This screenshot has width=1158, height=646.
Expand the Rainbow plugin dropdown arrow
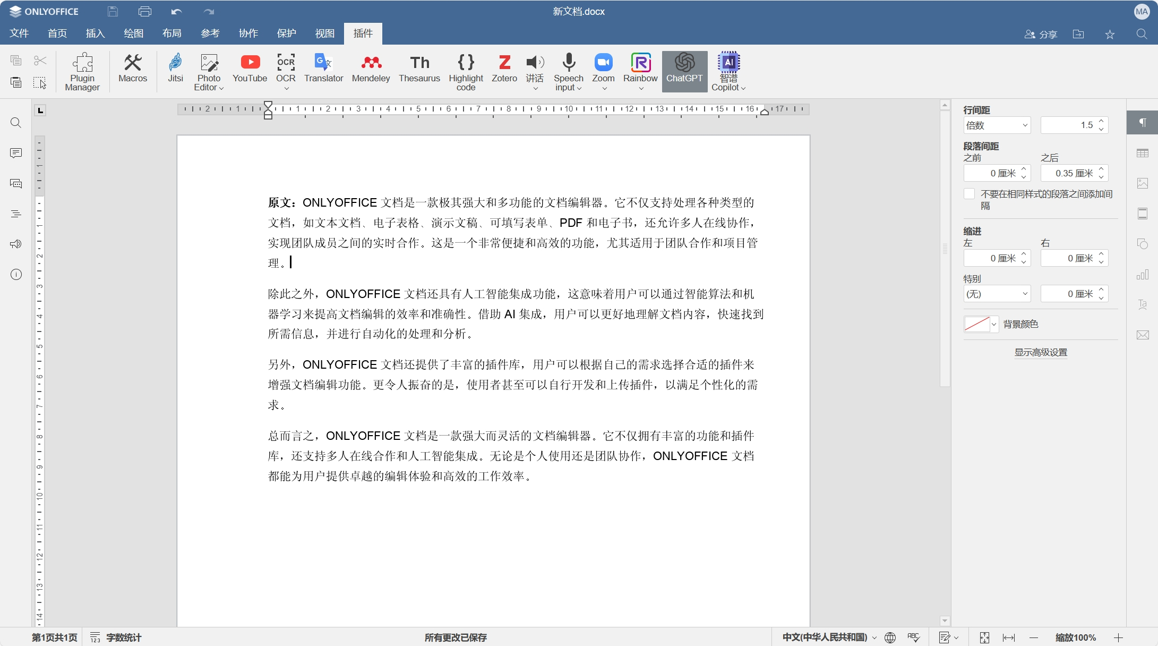point(641,88)
